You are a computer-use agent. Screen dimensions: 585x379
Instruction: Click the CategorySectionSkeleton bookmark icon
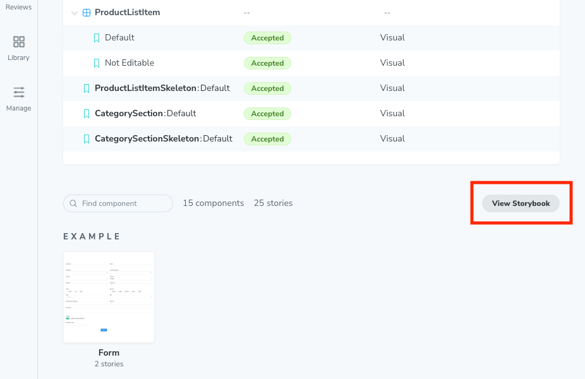click(87, 139)
